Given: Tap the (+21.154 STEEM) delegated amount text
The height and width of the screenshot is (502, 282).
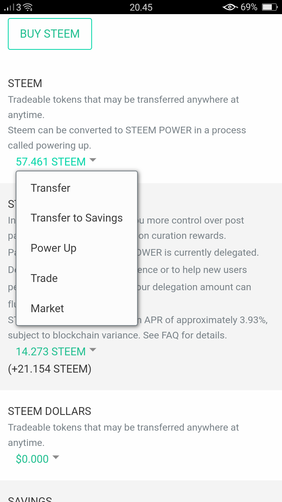Looking at the screenshot, I should point(49,369).
